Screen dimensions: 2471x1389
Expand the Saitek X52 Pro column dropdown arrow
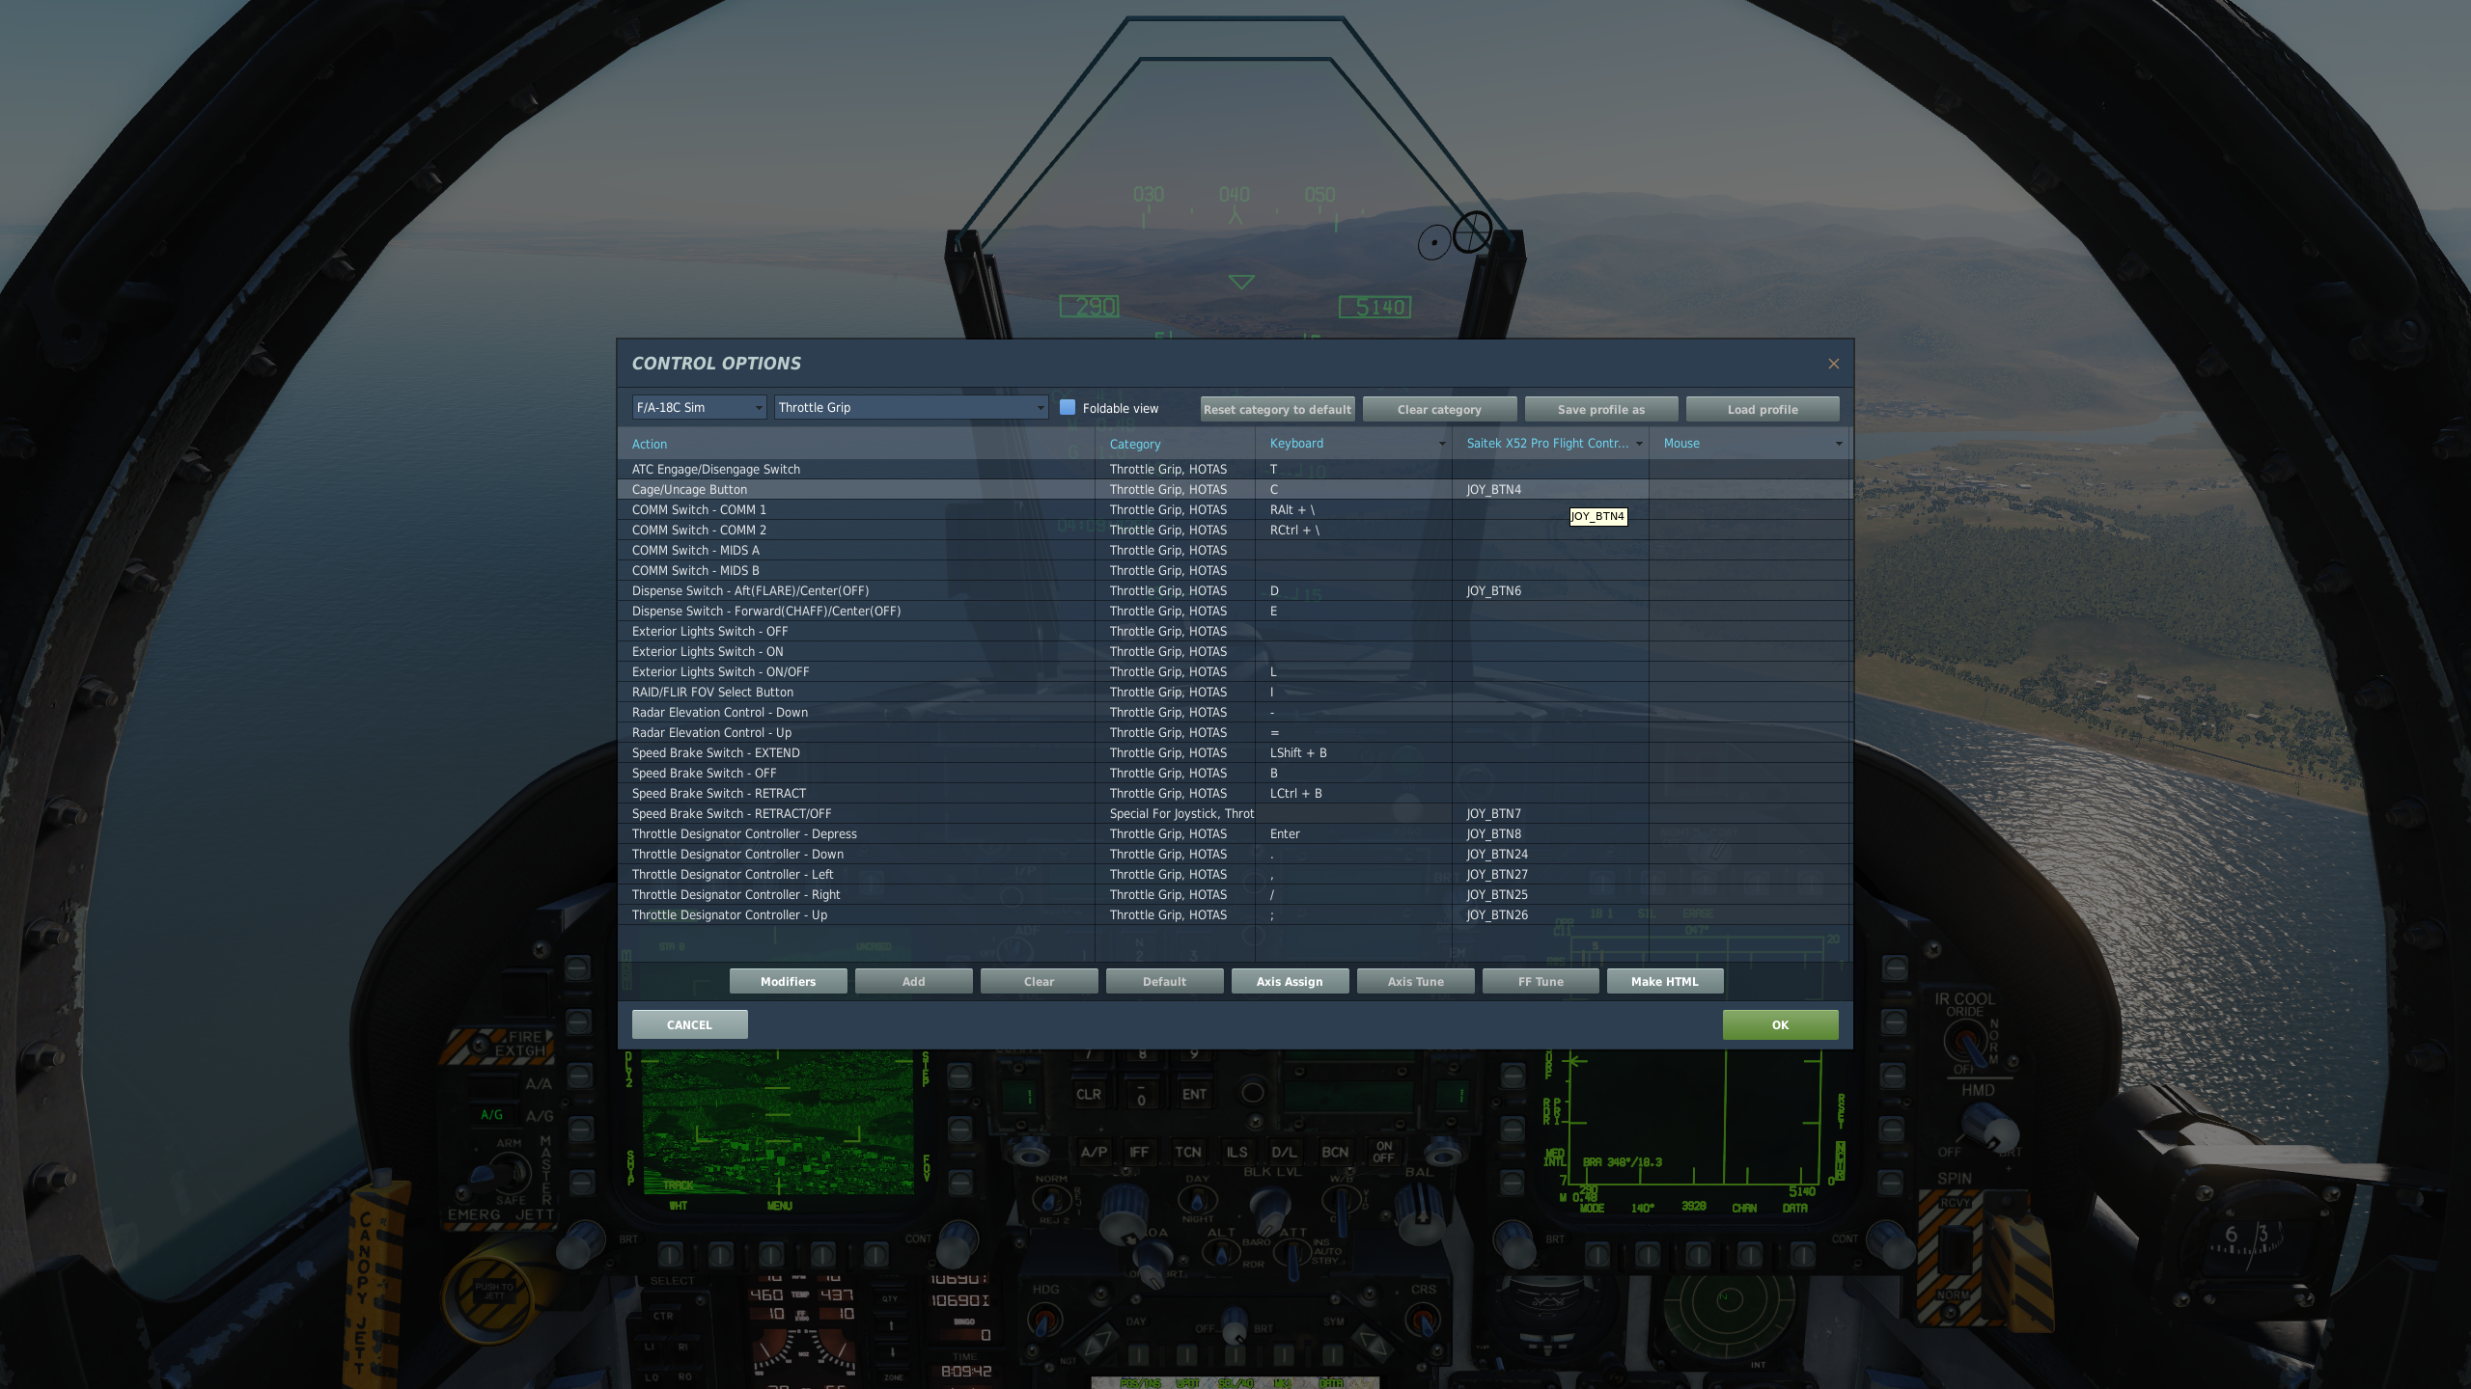(x=1639, y=444)
